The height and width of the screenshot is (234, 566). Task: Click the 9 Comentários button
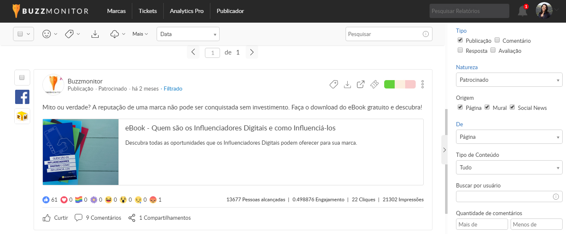(x=98, y=218)
